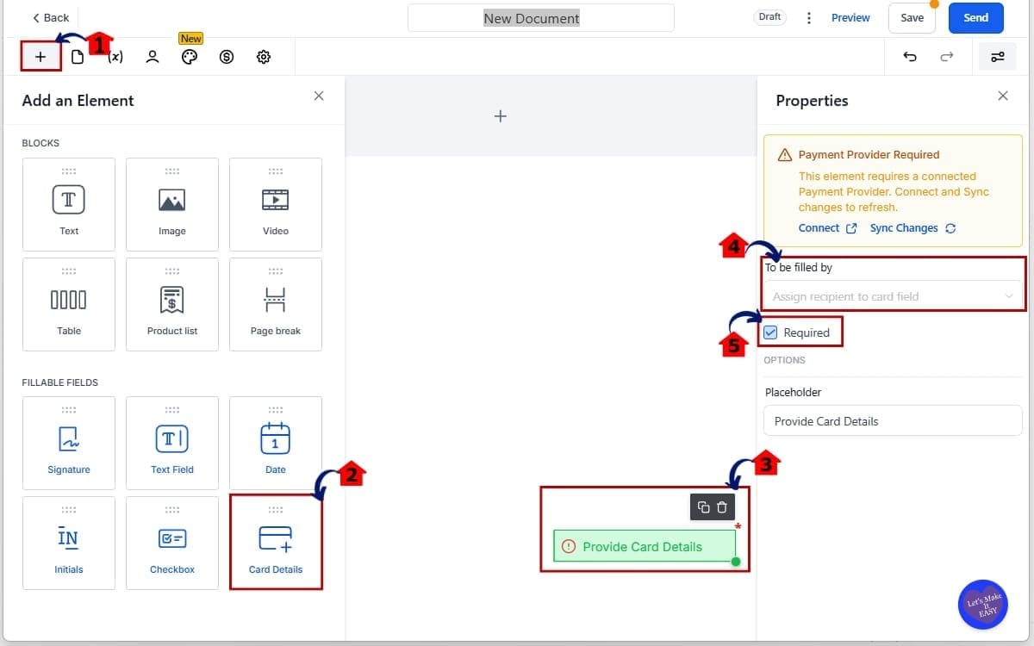Select the Table block element
Image resolution: width=1034 pixels, height=646 pixels.
click(69, 304)
